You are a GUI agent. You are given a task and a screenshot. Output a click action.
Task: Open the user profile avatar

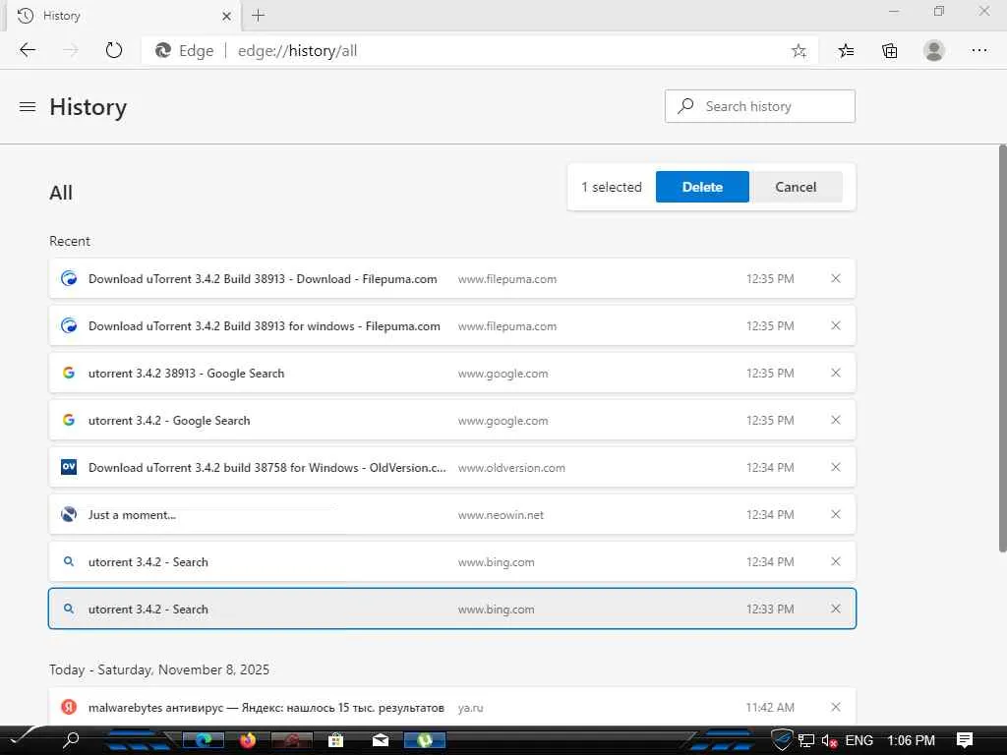[934, 50]
